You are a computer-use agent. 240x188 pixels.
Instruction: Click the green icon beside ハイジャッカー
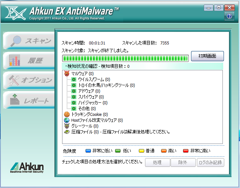(x=74, y=103)
